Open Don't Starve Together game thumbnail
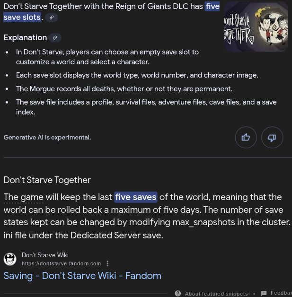 coord(256,26)
